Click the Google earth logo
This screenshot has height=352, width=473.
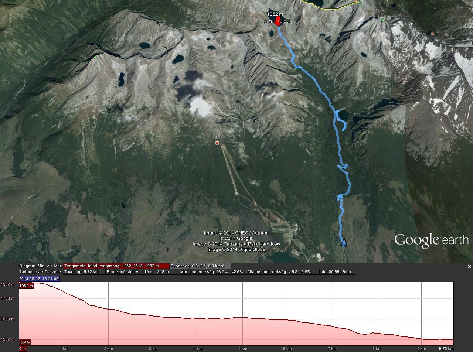[431, 240]
